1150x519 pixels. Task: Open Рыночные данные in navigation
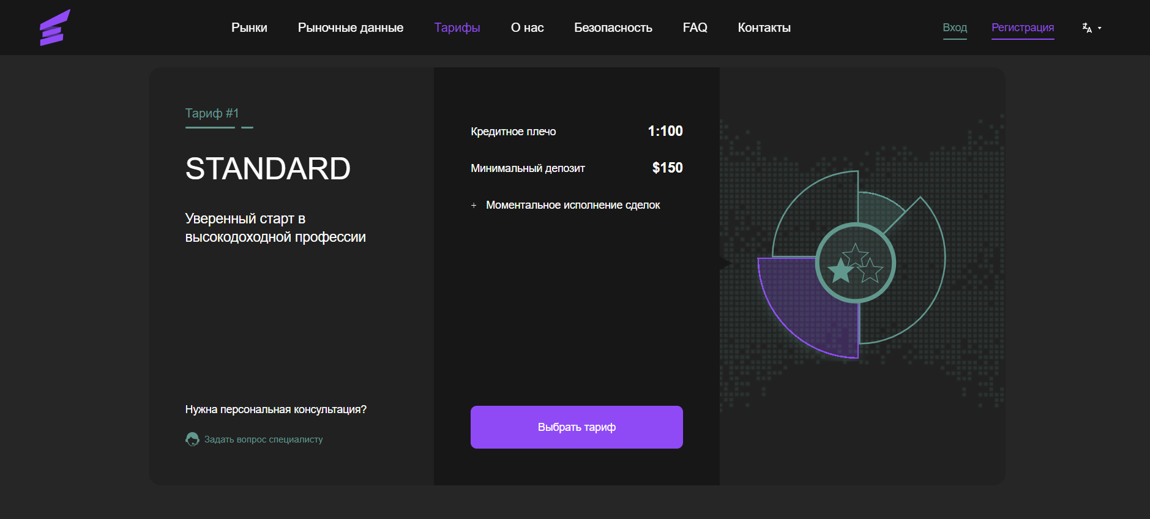351,28
